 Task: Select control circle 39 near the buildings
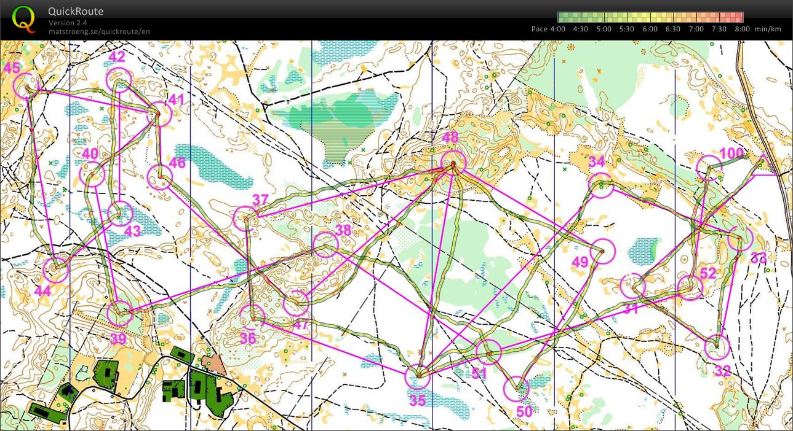click(120, 313)
